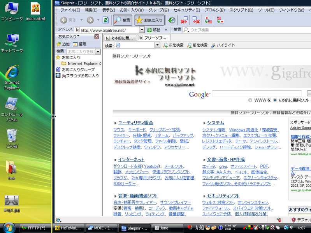Screen dimensions: 311x233
Task: Click コントロールパネル desktop icon
Action: [x=12, y=110]
